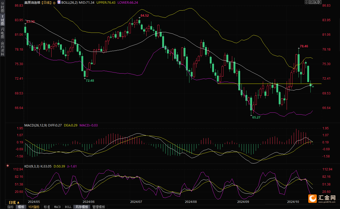Click the MID:71.34 value
Viewport: 340px width, 209px height.
pos(87,2)
